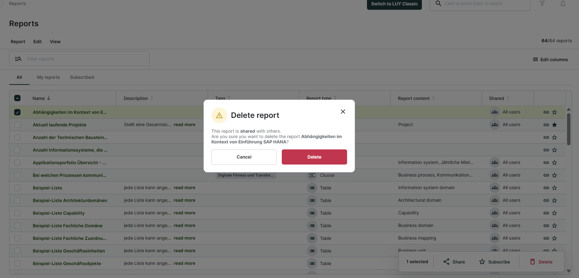Open the View menu
The width and height of the screenshot is (579, 278).
[x=55, y=42]
